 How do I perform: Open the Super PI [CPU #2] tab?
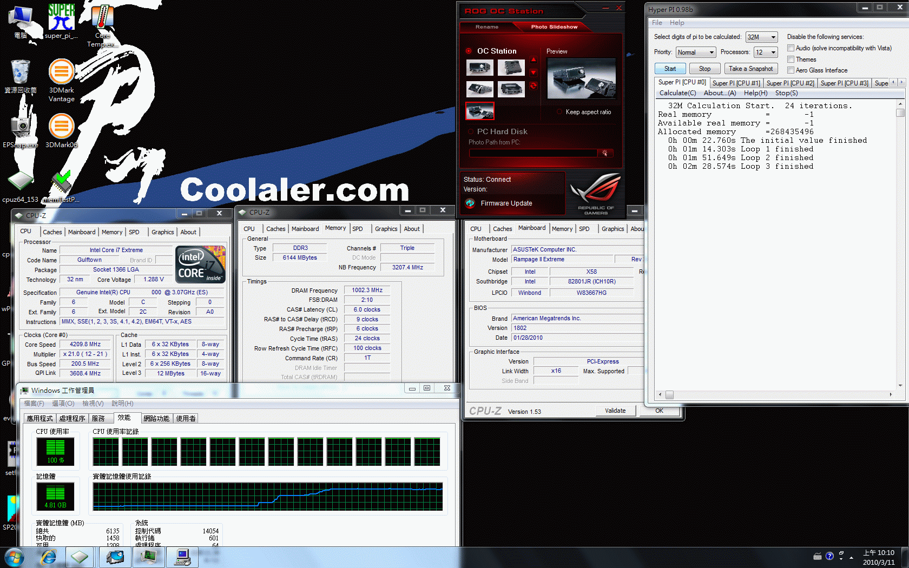pyautogui.click(x=790, y=83)
